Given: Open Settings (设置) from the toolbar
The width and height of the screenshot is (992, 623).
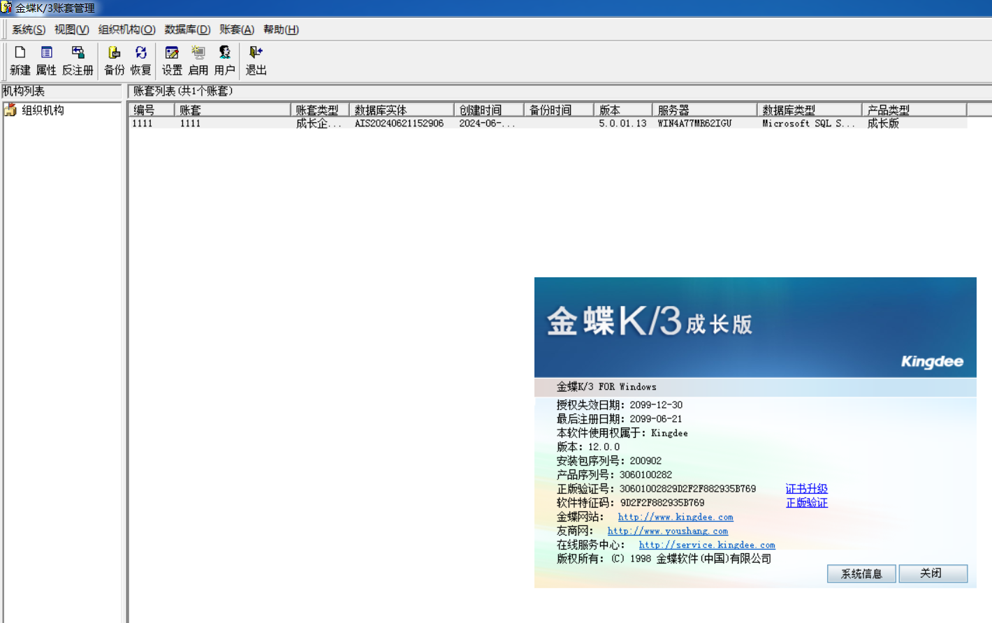Looking at the screenshot, I should click(x=172, y=60).
